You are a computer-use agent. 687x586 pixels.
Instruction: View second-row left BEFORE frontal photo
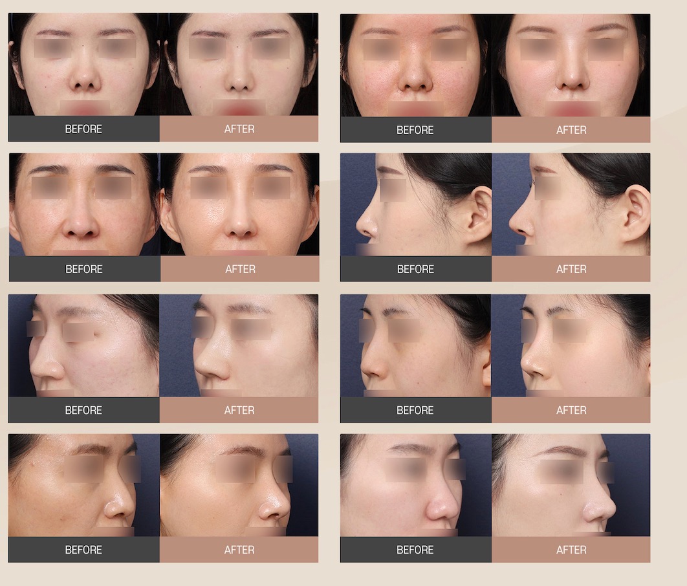[85, 204]
